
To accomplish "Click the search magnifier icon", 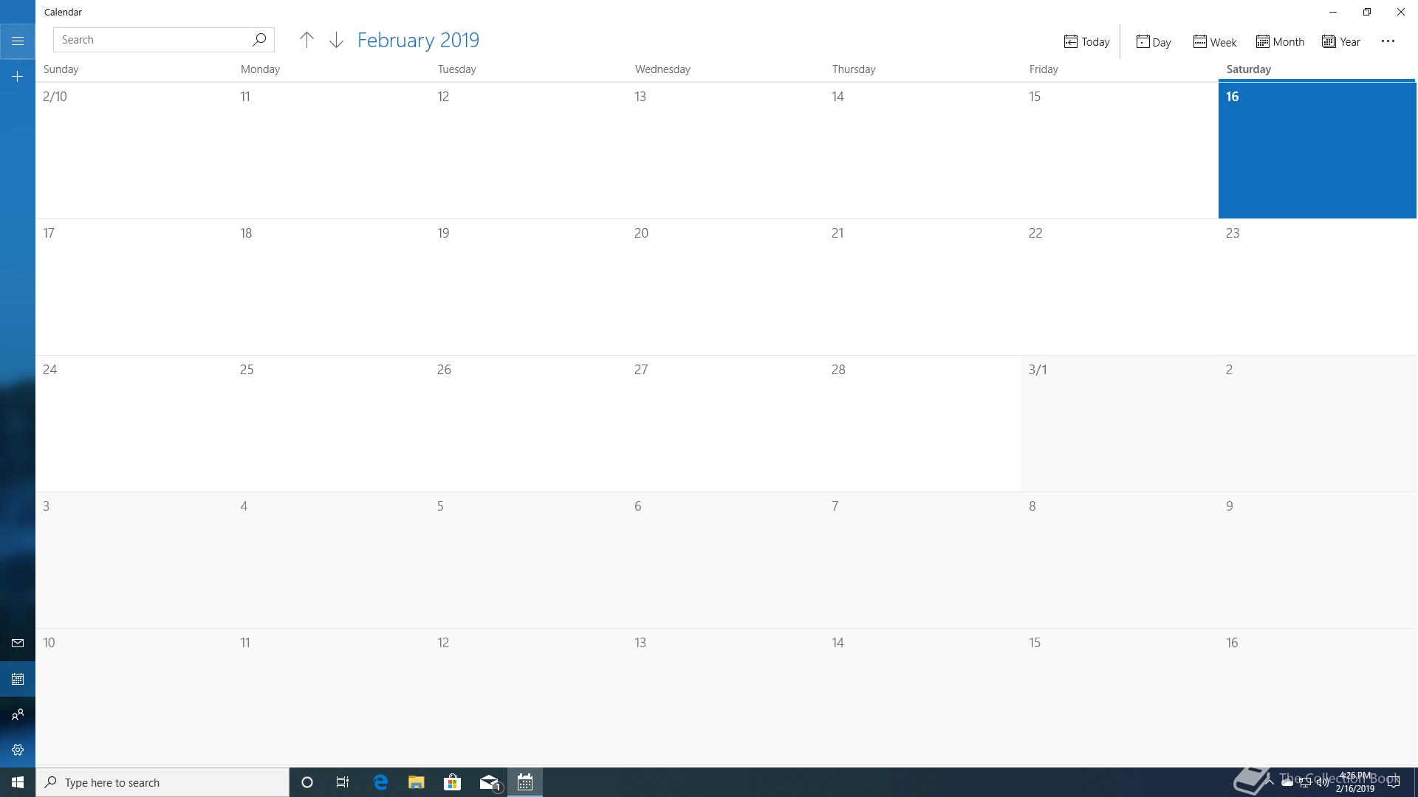I will (x=259, y=40).
